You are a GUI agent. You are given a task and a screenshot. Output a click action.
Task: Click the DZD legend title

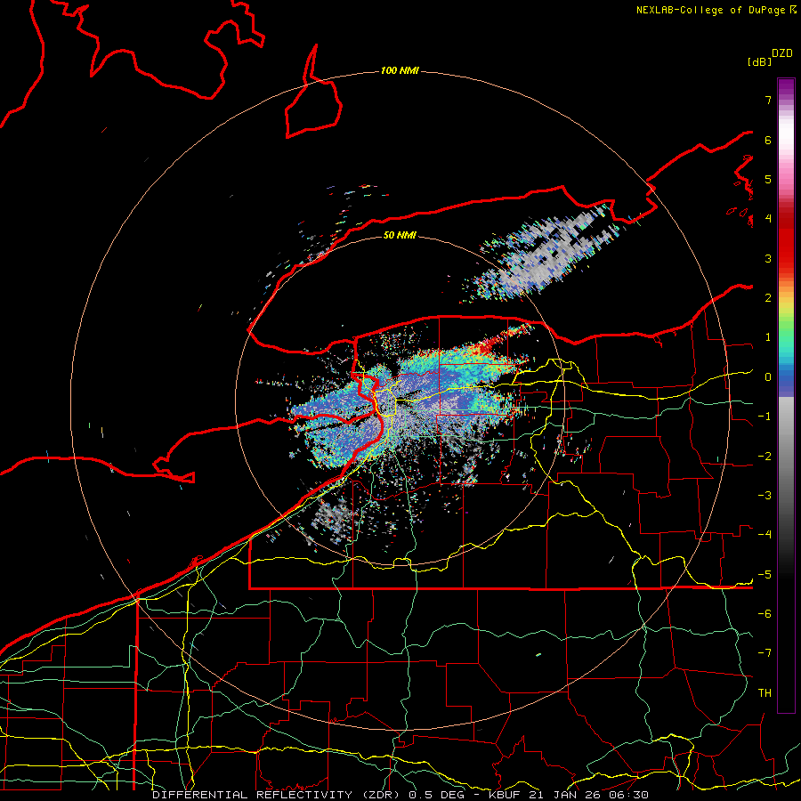coord(782,53)
